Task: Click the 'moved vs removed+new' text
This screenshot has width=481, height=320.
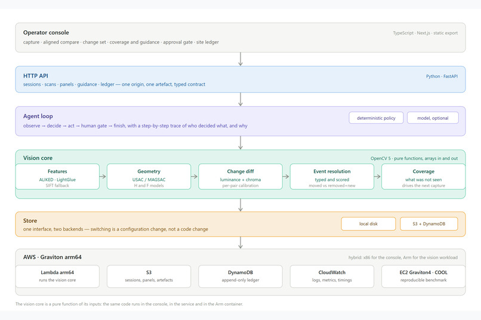Action: click(x=332, y=185)
